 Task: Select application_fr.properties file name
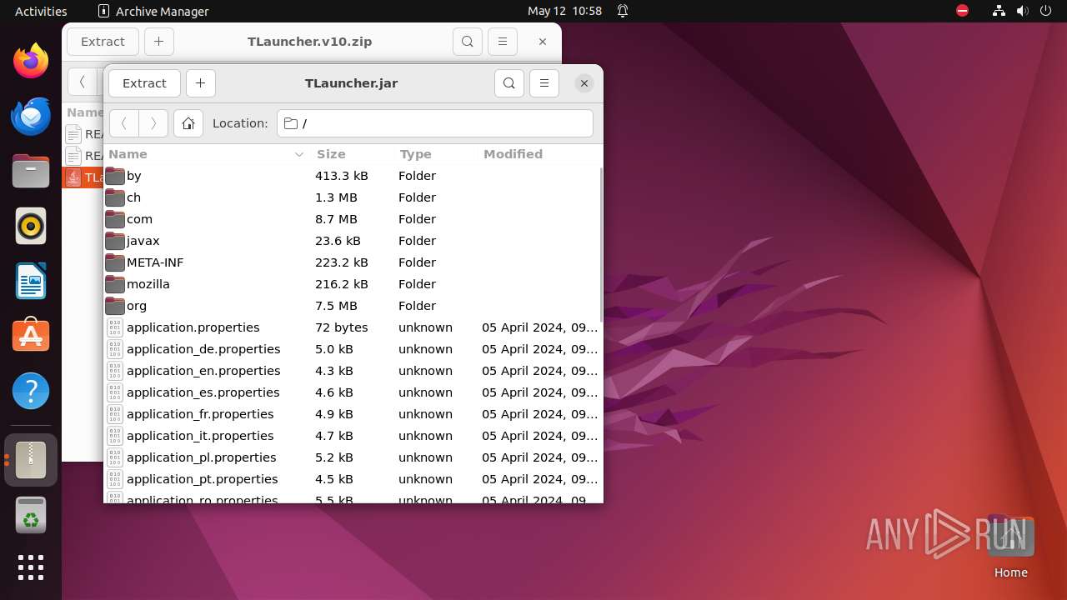click(200, 414)
